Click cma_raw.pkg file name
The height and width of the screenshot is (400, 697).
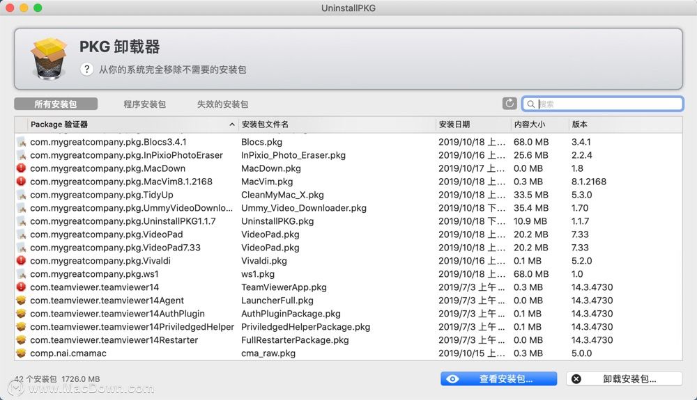tap(268, 353)
